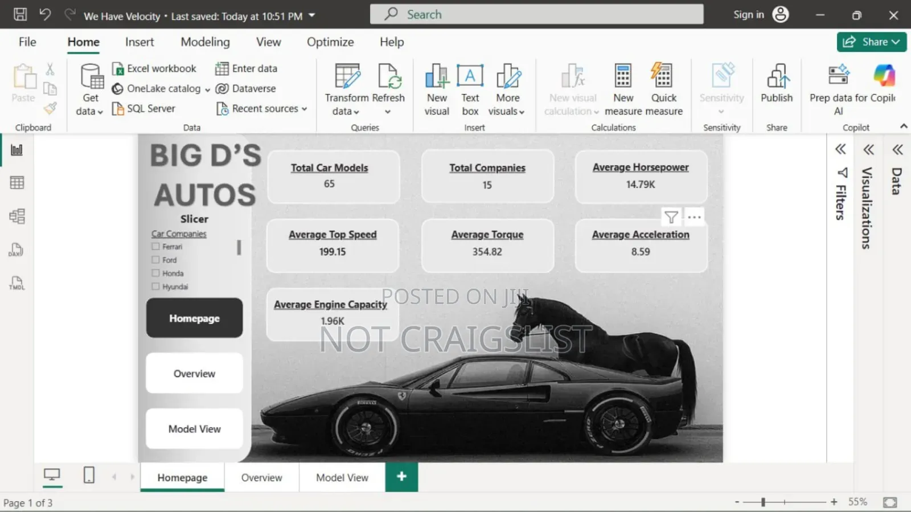Insert a Text box
911x512 pixels.
470,89
